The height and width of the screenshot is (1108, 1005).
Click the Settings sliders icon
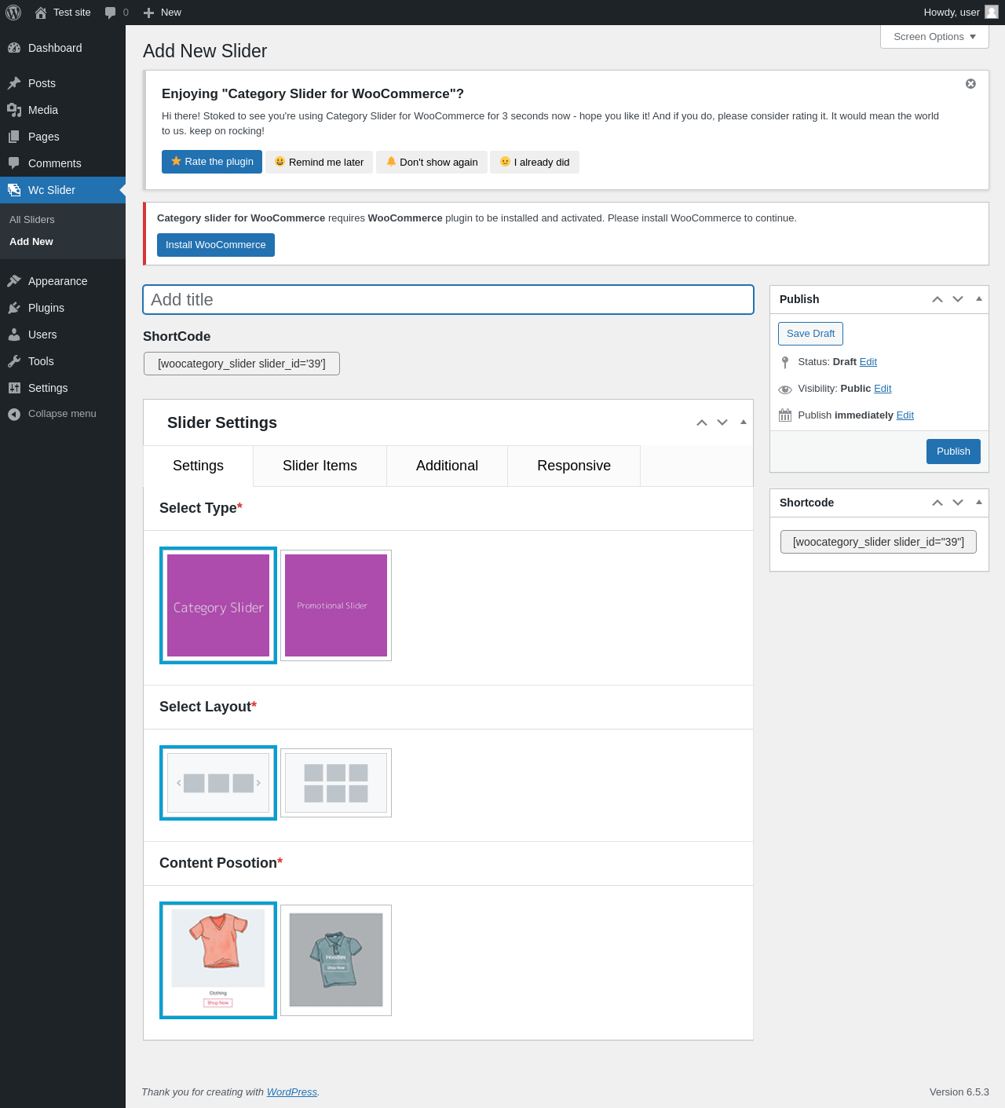click(14, 388)
